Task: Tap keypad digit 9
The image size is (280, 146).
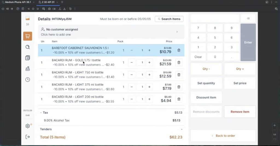Action: 232,28
